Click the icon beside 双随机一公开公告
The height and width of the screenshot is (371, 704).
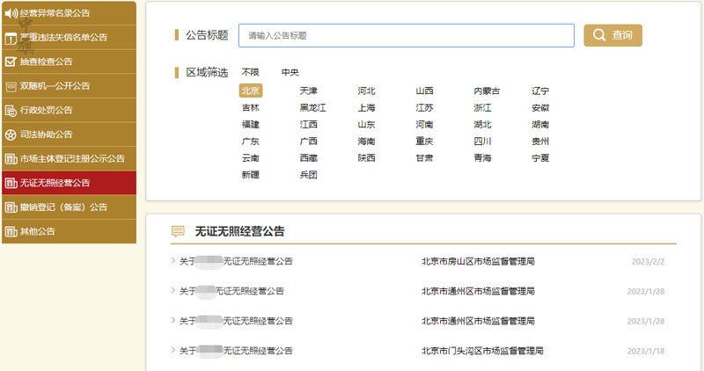[x=11, y=86]
